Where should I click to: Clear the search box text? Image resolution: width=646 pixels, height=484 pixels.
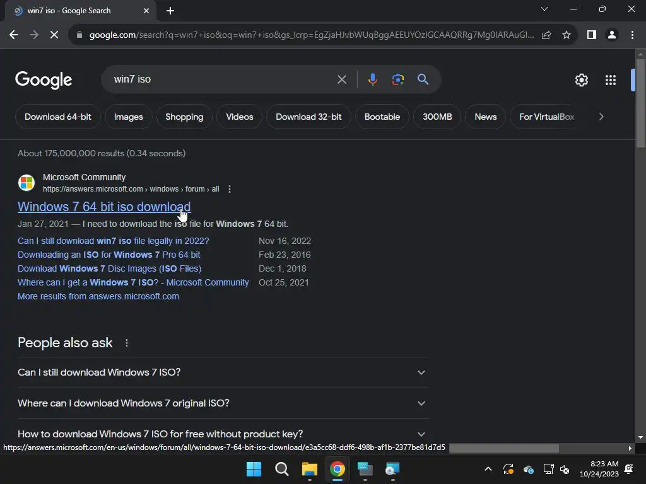click(341, 79)
